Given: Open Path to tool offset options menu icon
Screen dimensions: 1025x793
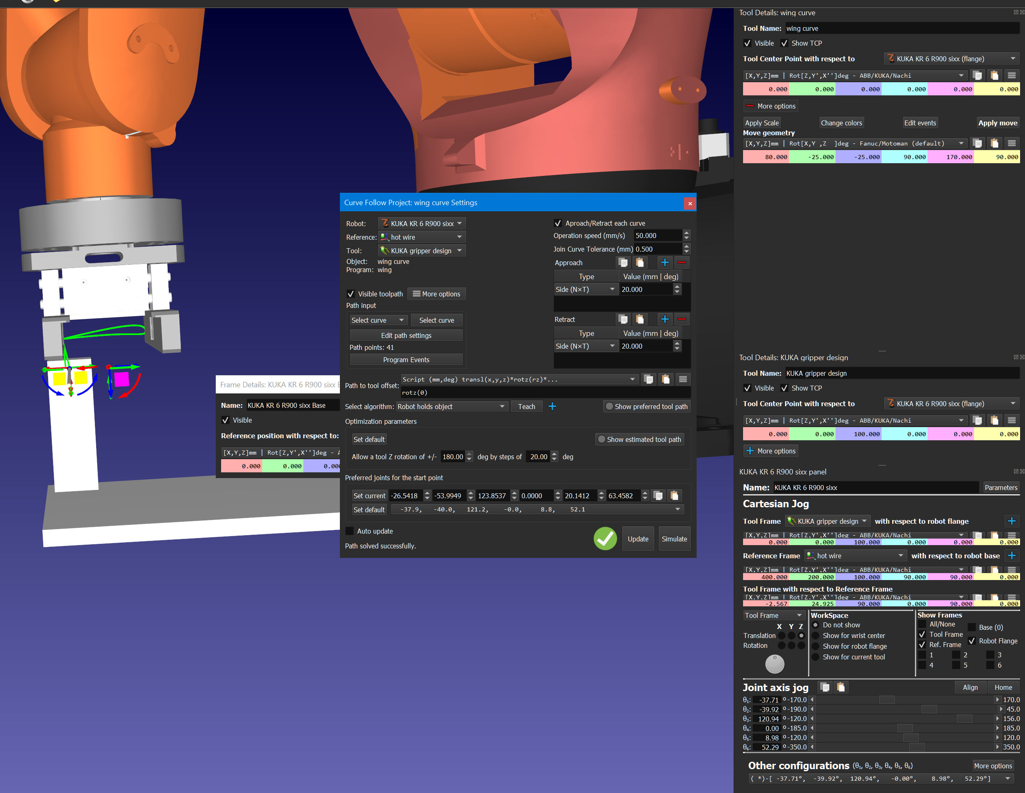Looking at the screenshot, I should click(x=683, y=379).
